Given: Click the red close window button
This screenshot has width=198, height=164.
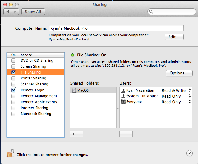Looking at the screenshot, I should point(5,5).
